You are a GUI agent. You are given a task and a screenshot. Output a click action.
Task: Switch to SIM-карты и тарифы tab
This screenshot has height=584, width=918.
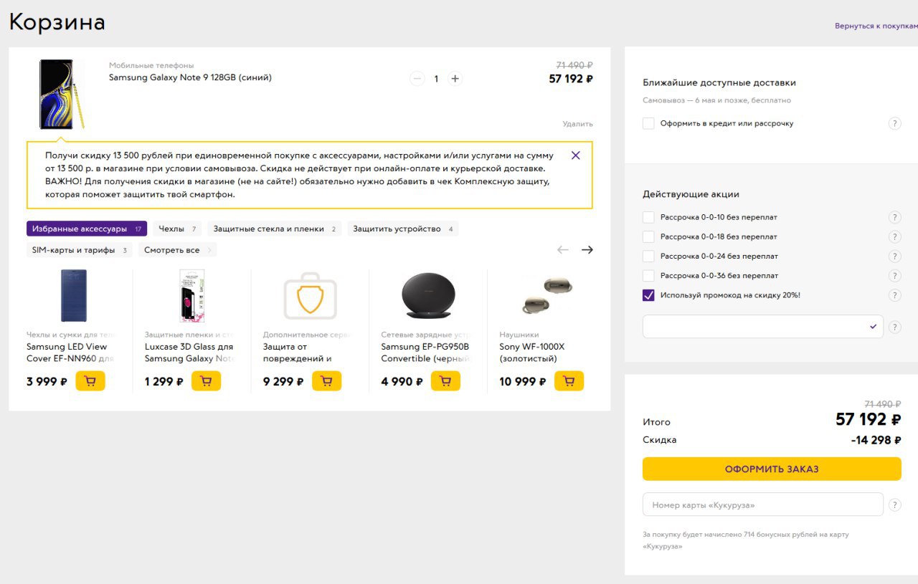coord(79,250)
